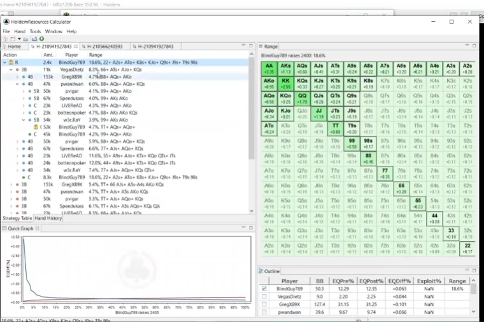Viewport: 484px width, 322px height.
Task: Open the Tools menu
Action: 35,31
